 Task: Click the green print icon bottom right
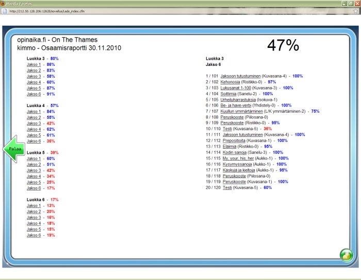point(346,255)
